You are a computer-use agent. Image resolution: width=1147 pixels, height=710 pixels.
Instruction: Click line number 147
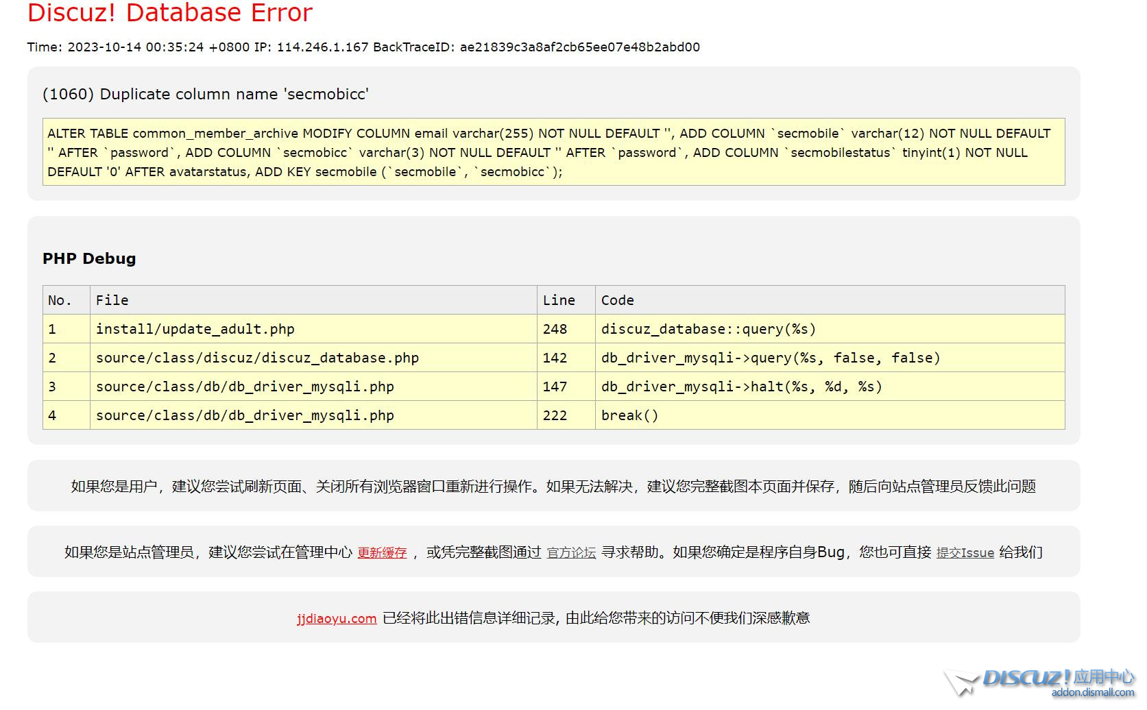point(566,387)
